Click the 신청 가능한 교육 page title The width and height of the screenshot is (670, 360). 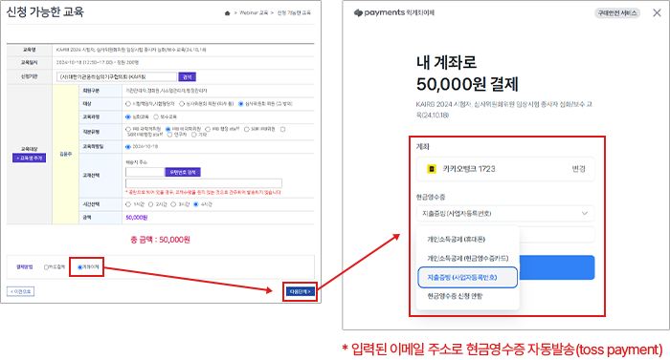[45, 12]
